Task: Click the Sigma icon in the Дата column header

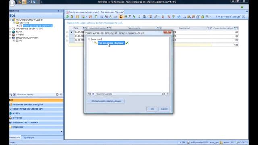Action: [84, 28]
